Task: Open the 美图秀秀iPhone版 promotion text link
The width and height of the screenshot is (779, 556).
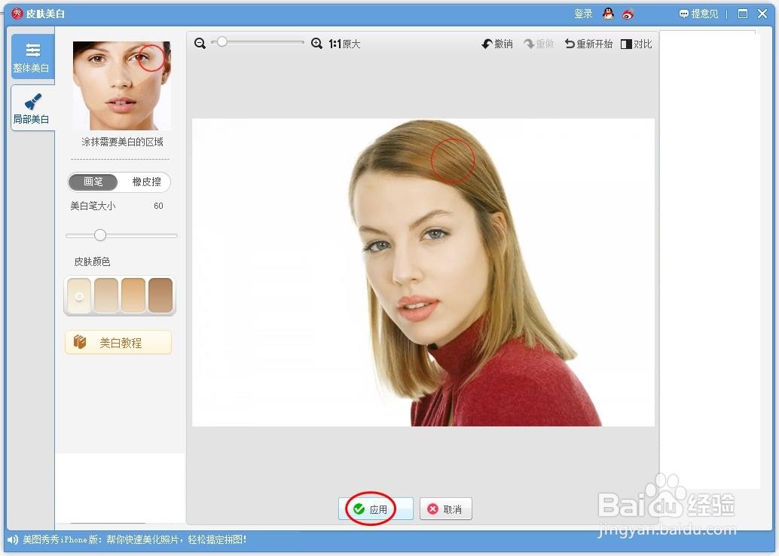Action: [x=135, y=539]
